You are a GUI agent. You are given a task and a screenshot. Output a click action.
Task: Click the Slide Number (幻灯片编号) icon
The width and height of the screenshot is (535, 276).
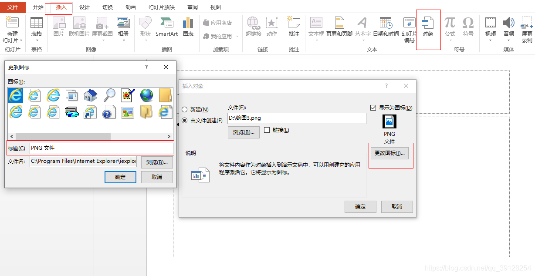click(410, 23)
